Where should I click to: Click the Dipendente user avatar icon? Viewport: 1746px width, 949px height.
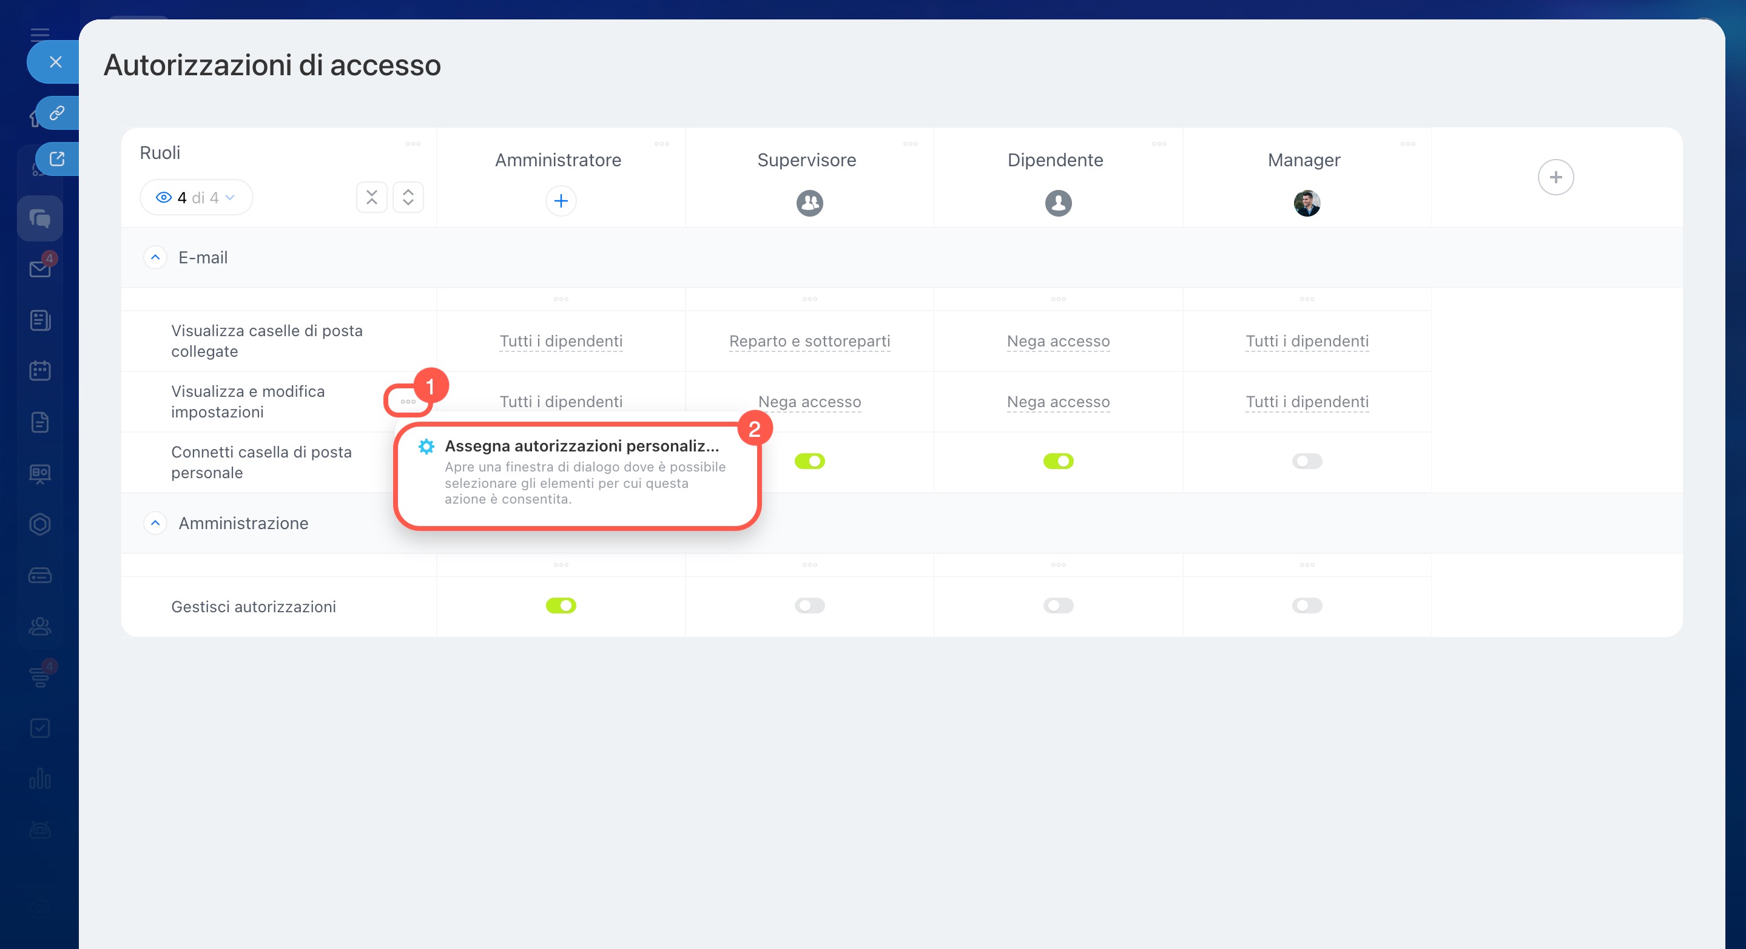coord(1058,203)
